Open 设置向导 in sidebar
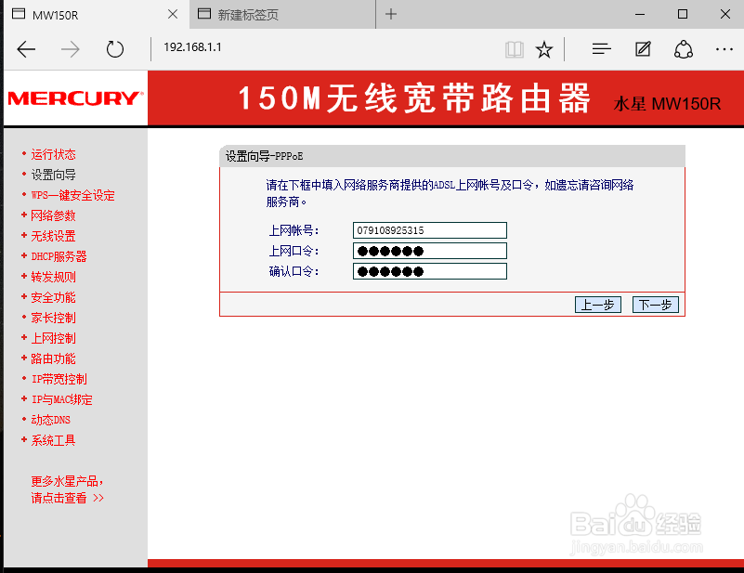This screenshot has width=744, height=573. [53, 175]
